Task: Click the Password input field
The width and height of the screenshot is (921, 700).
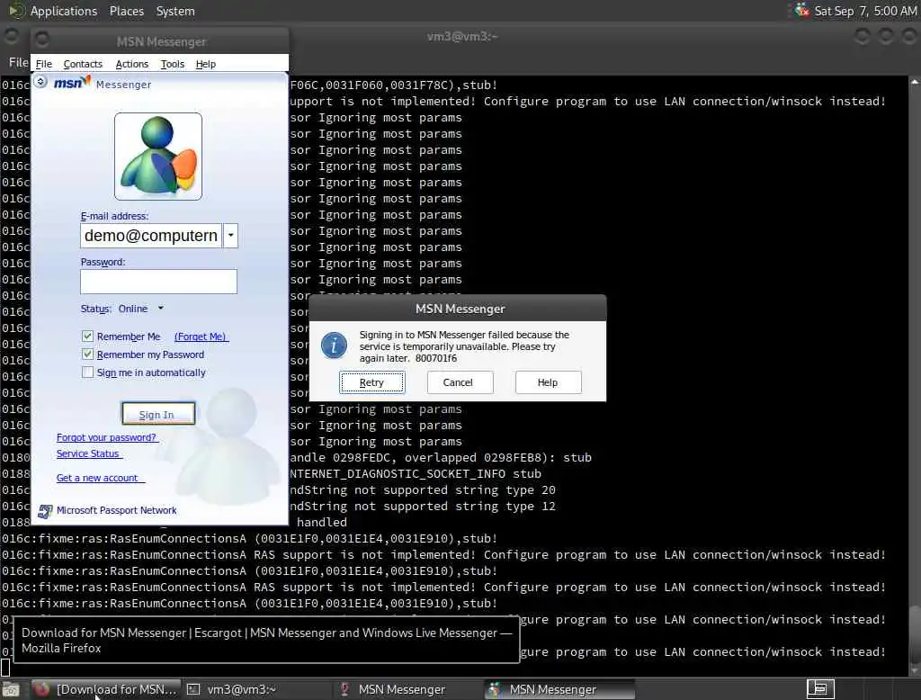Action: [x=158, y=282]
